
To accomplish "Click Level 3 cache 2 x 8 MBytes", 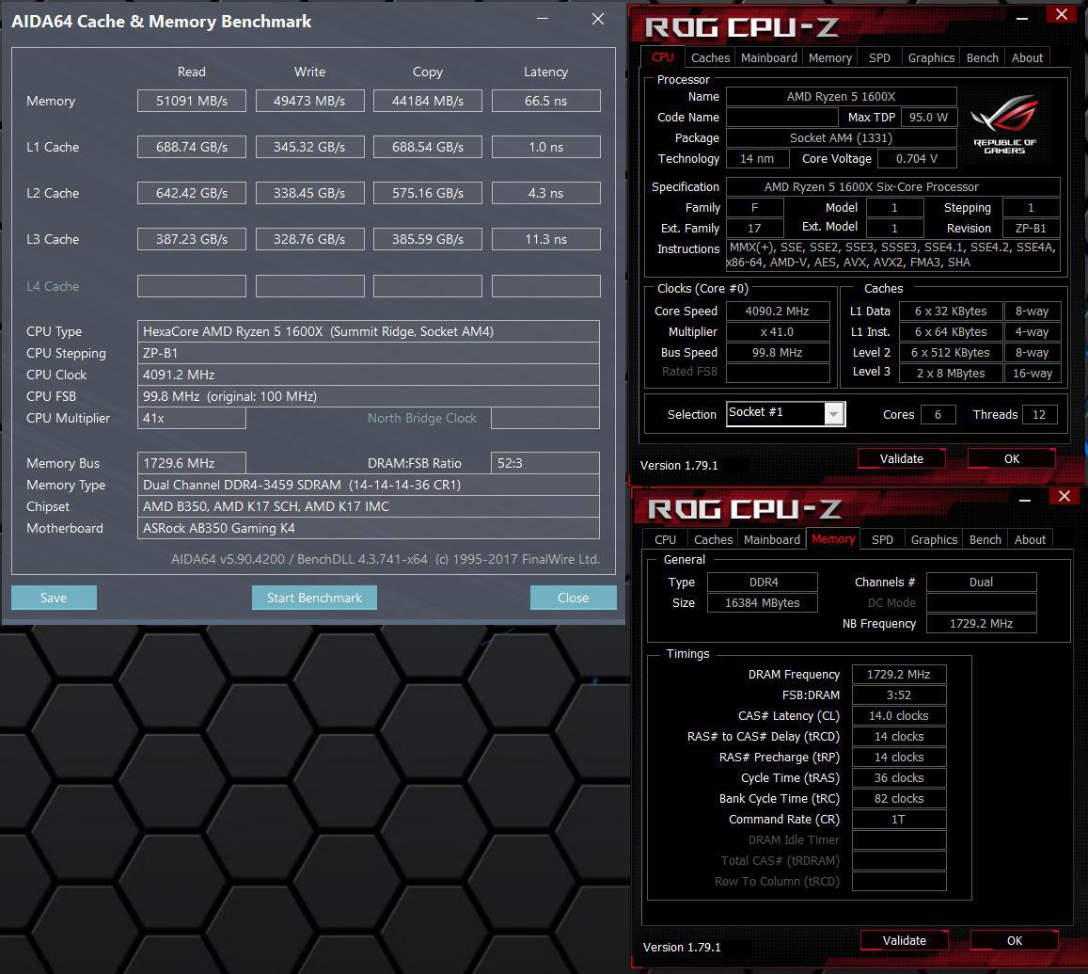I will (951, 373).
